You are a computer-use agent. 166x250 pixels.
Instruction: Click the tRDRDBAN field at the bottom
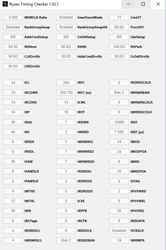[x=66, y=240]
